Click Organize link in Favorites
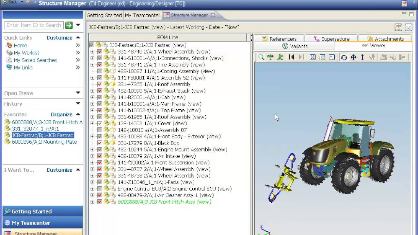The height and width of the screenshot is (235, 418). coord(61,114)
